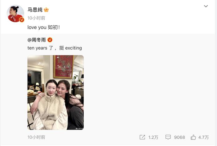Click the 9068 comment count

(x=179, y=137)
